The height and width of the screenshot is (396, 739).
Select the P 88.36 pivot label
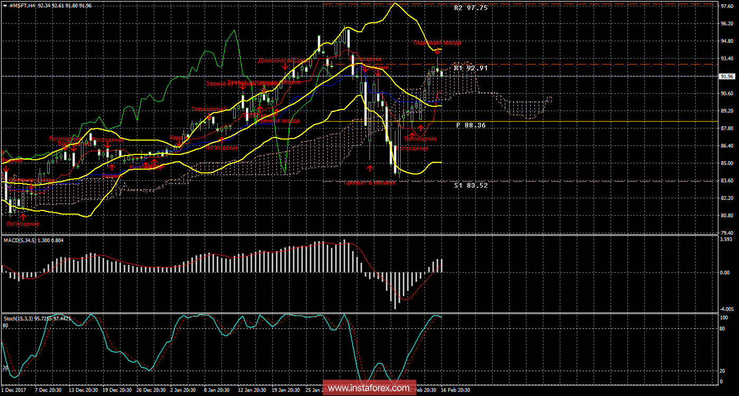(470, 125)
